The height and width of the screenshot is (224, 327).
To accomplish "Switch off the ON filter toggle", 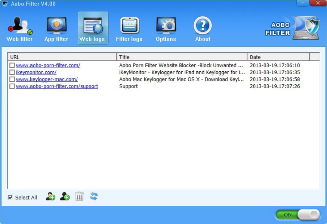I will click(x=298, y=215).
